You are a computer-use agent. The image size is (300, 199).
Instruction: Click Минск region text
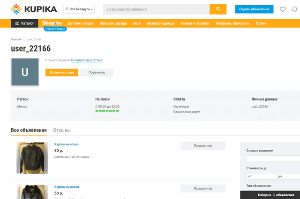point(22,107)
